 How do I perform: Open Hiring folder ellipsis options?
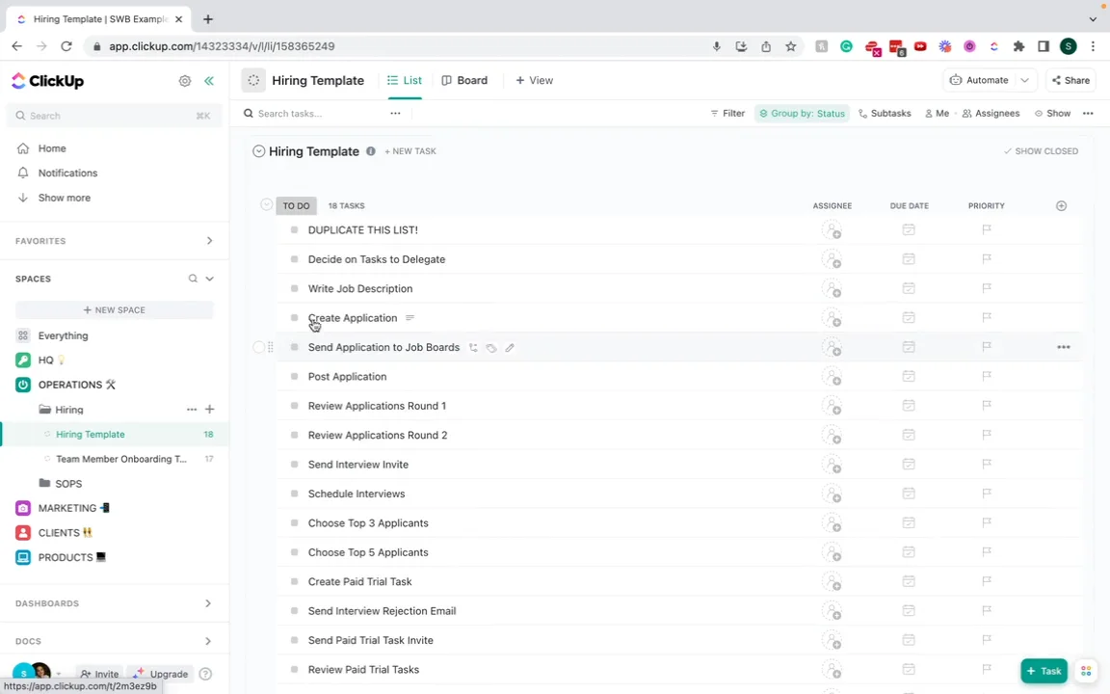tap(192, 410)
